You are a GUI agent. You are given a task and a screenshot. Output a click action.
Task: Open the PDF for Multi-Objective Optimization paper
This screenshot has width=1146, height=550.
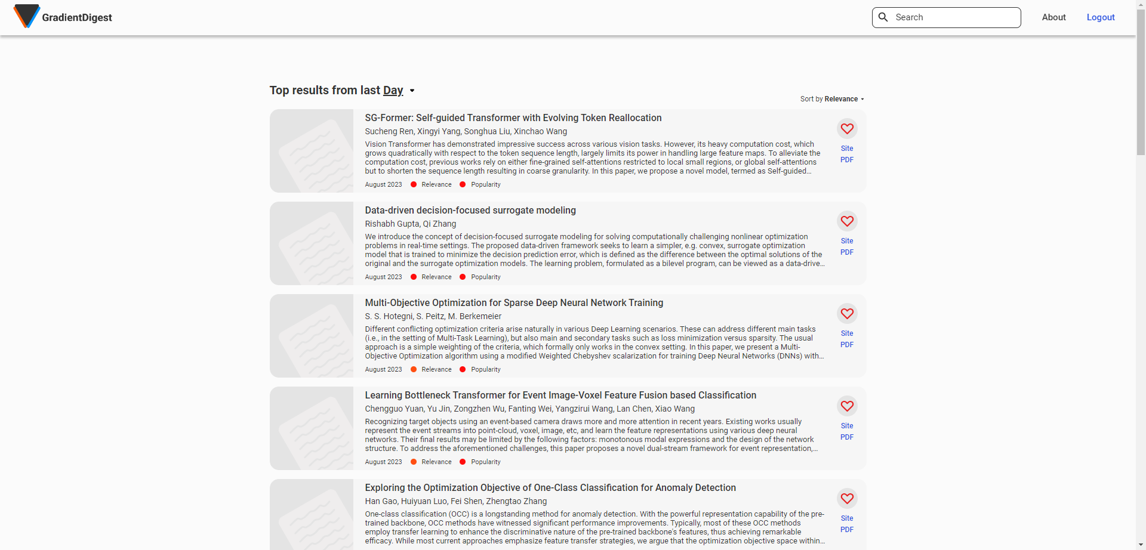[847, 345]
